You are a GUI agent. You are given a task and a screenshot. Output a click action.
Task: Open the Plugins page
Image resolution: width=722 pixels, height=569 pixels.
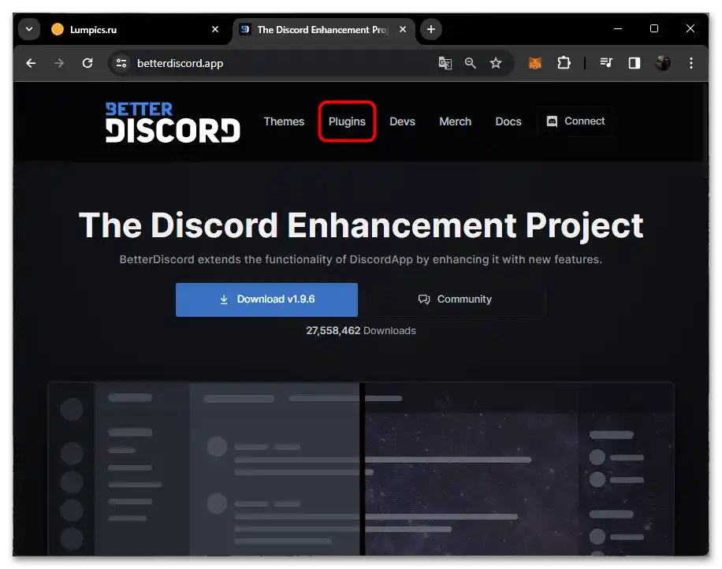tap(347, 121)
